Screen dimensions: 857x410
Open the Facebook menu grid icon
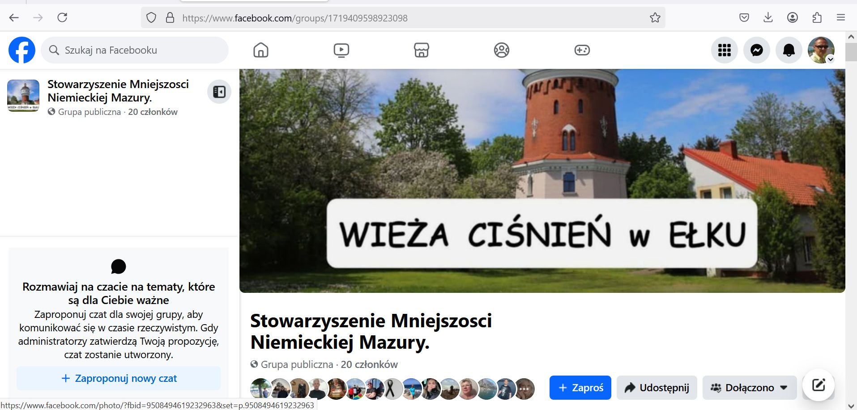coord(724,50)
